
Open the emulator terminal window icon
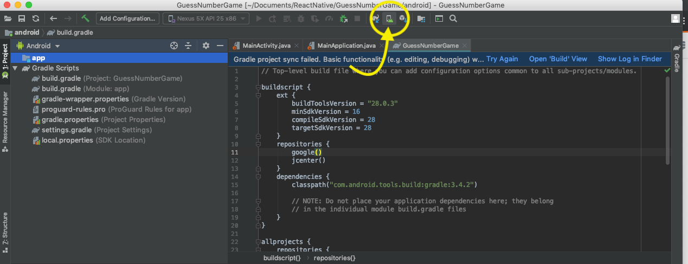click(x=439, y=18)
